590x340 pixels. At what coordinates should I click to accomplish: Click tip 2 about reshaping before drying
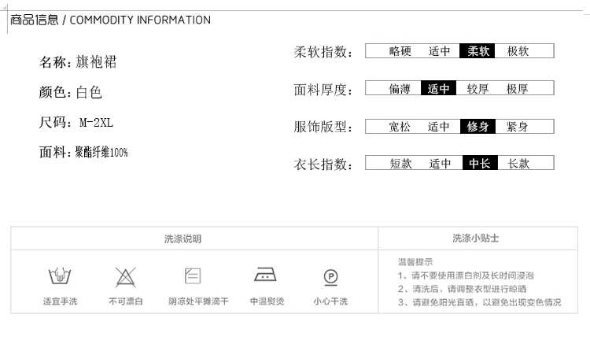click(x=462, y=289)
